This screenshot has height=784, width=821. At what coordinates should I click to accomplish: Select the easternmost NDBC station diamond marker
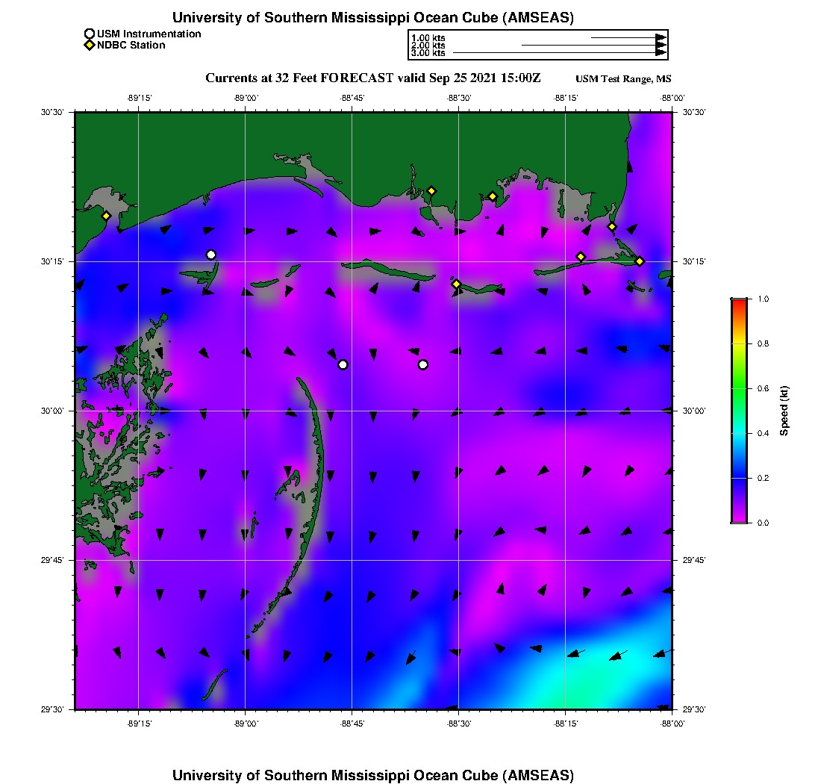point(640,261)
